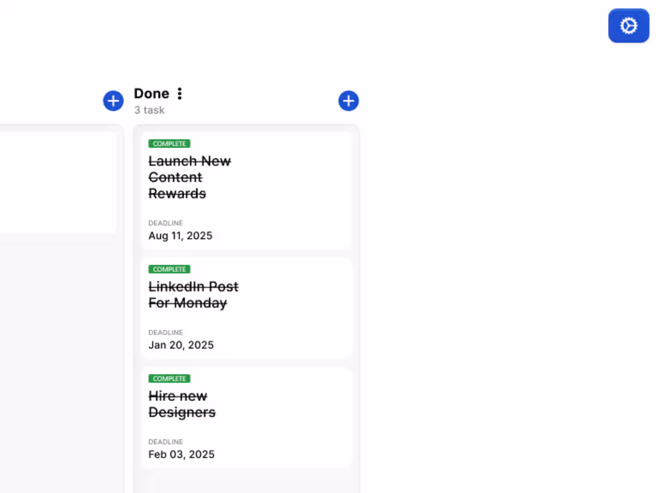Image resolution: width=658 pixels, height=493 pixels.
Task: Click the empty card in the left column
Action: (x=58, y=182)
